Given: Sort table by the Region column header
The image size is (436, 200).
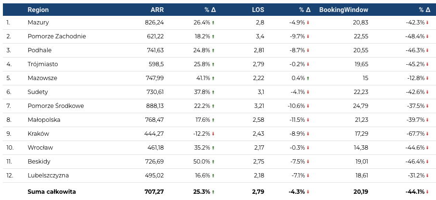Looking at the screenshot, I should [x=38, y=10].
